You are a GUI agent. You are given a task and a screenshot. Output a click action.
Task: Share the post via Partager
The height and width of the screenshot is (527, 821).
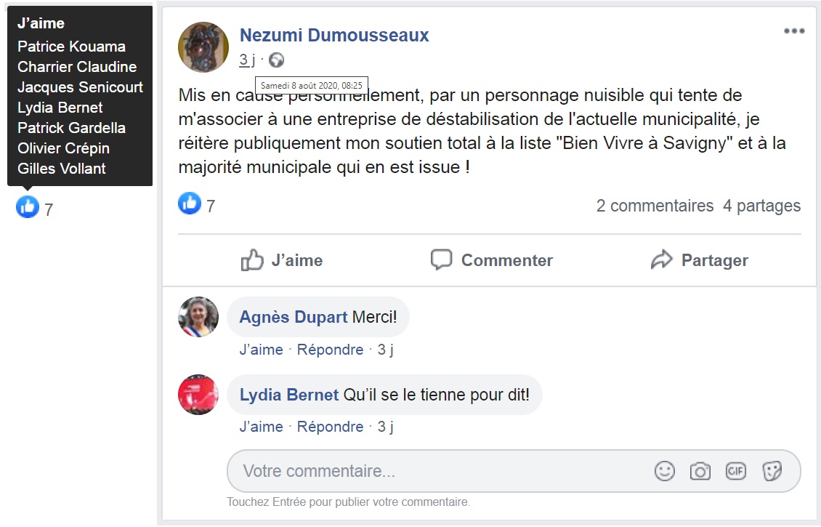pos(700,260)
